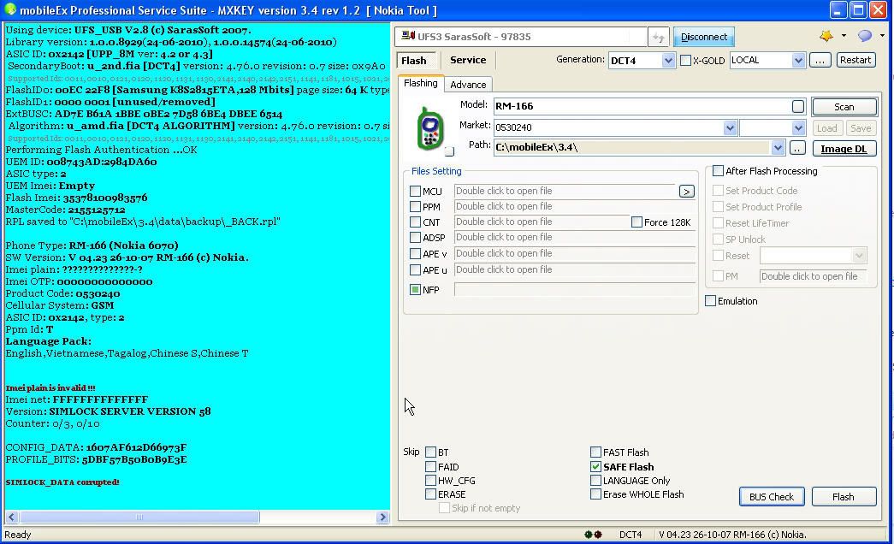Check Skip BT option
Viewport: 894px width, 544px height.
pyautogui.click(x=430, y=452)
